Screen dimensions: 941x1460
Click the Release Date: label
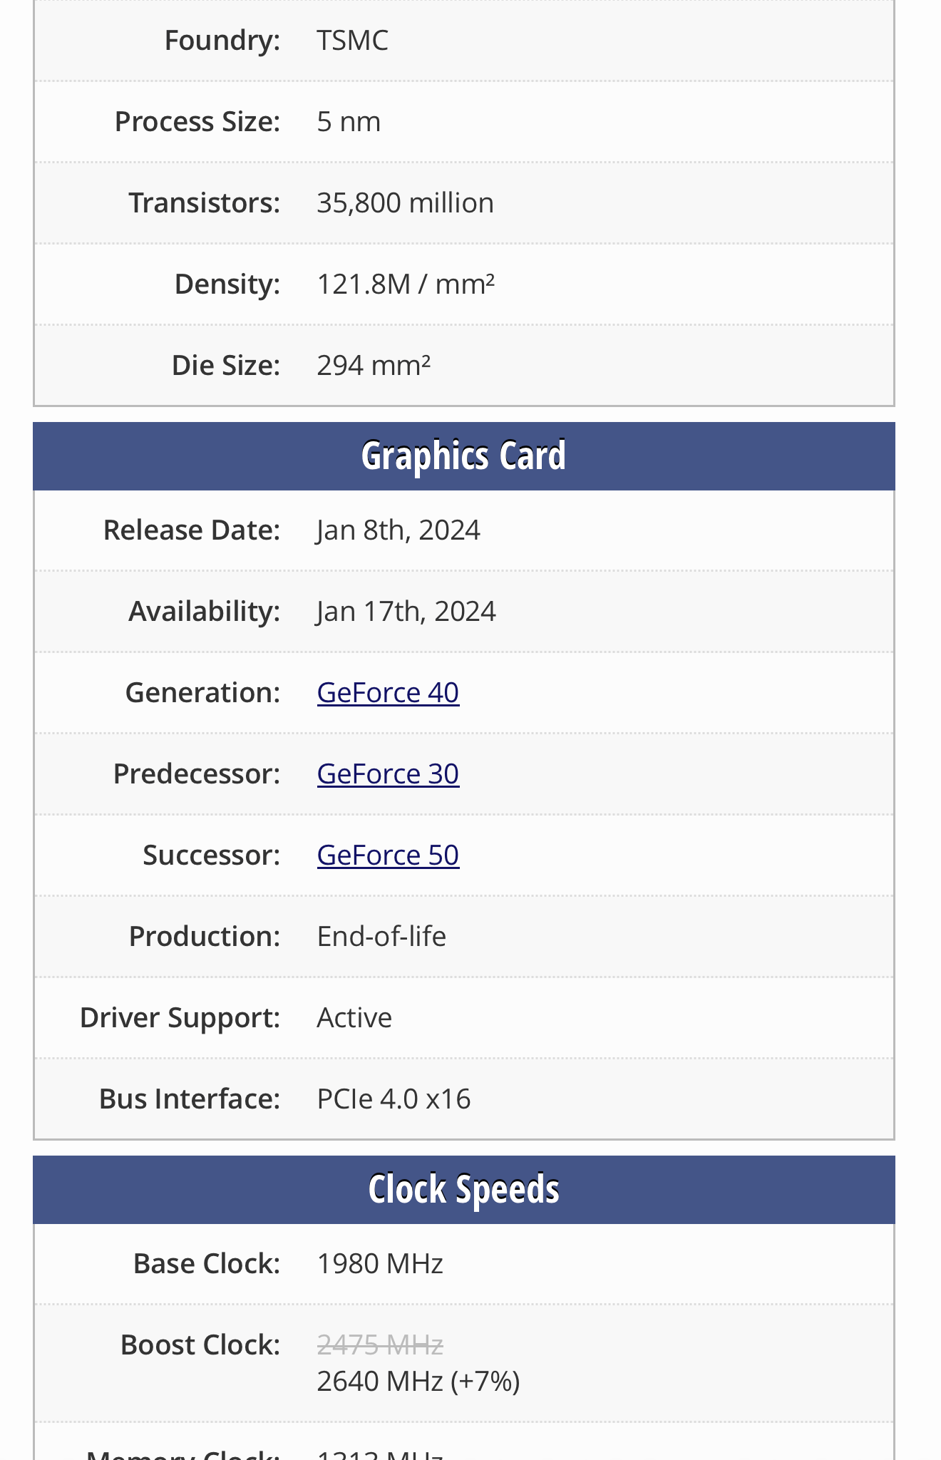point(192,530)
